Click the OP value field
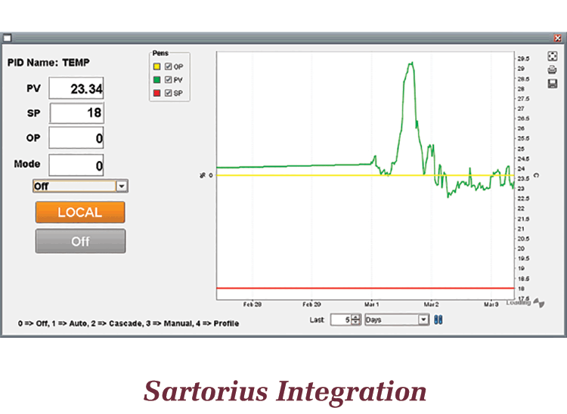 [x=76, y=137]
